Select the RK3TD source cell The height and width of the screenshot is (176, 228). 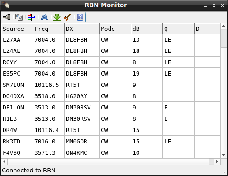point(17,142)
